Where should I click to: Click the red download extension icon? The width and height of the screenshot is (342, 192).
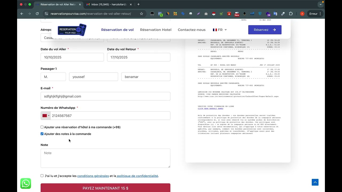click(229, 14)
